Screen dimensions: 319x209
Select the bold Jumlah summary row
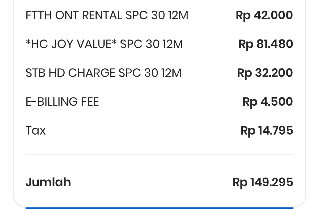tap(159, 182)
